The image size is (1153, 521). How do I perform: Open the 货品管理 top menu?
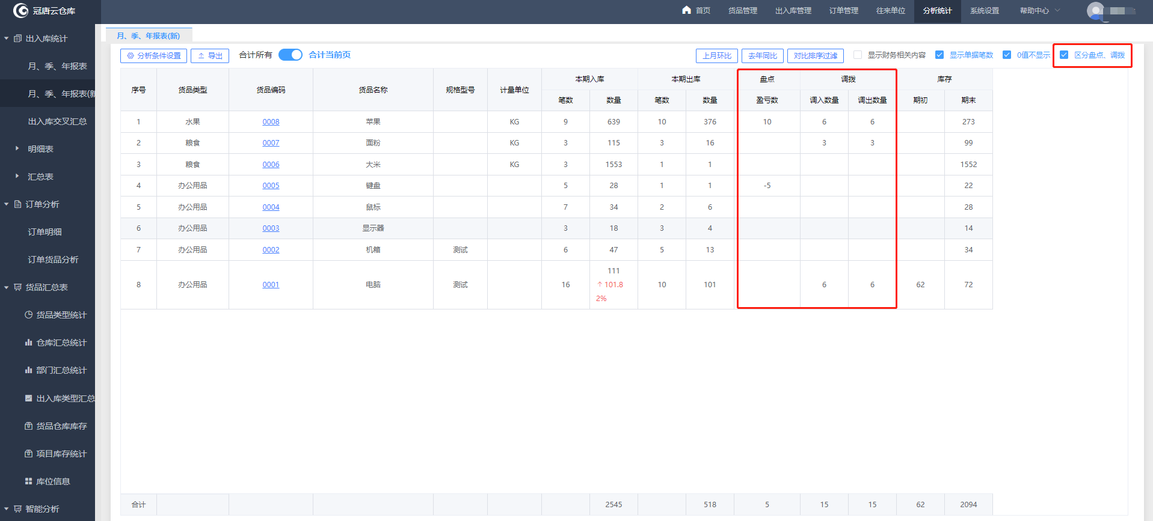click(x=743, y=11)
